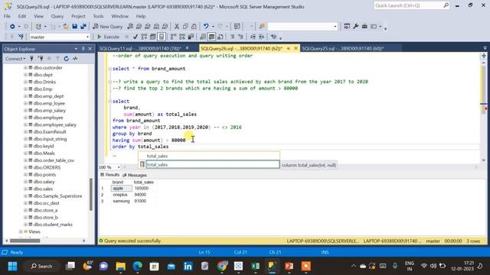Viewport: 490px width, 275px height.
Task: Open the Query menu
Action: point(57,16)
